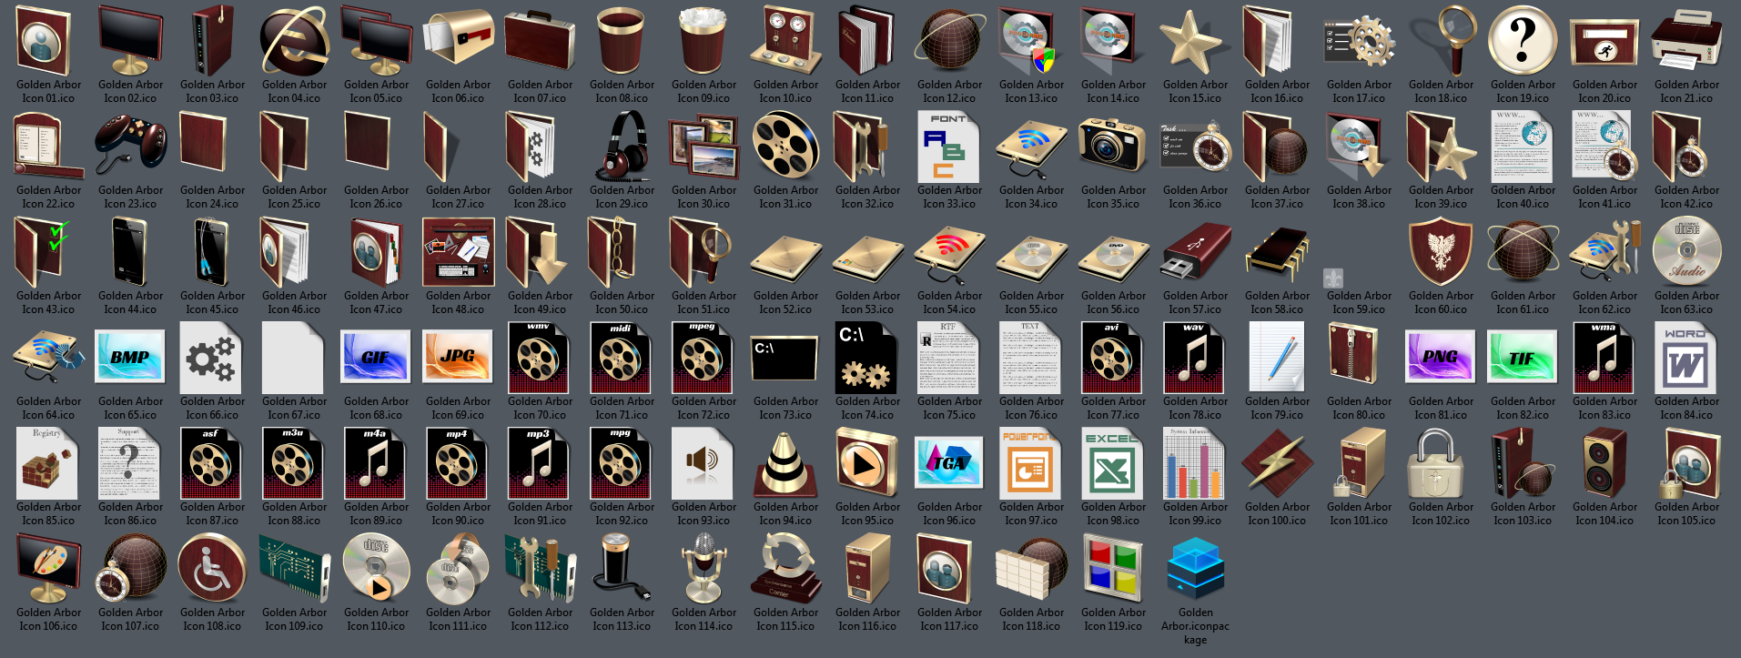1741x658 pixels.
Task: Click the pictures frames icon Icon 30.ico
Action: coord(703,147)
